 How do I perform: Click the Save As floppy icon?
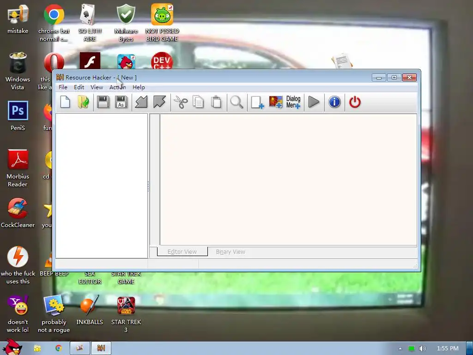(121, 102)
